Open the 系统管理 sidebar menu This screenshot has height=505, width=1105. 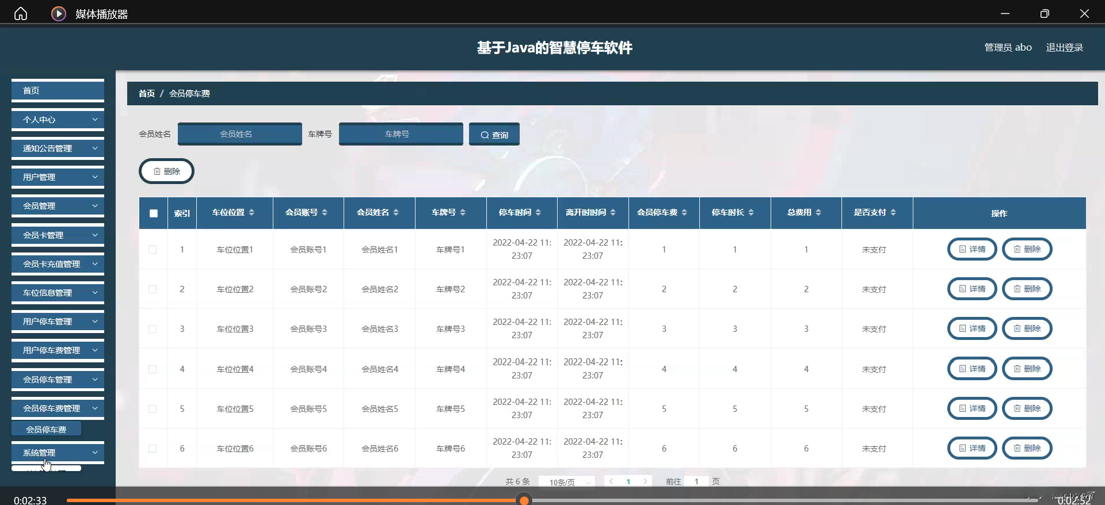[58, 453]
